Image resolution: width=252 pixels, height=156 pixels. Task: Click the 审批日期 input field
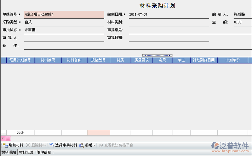169,38
